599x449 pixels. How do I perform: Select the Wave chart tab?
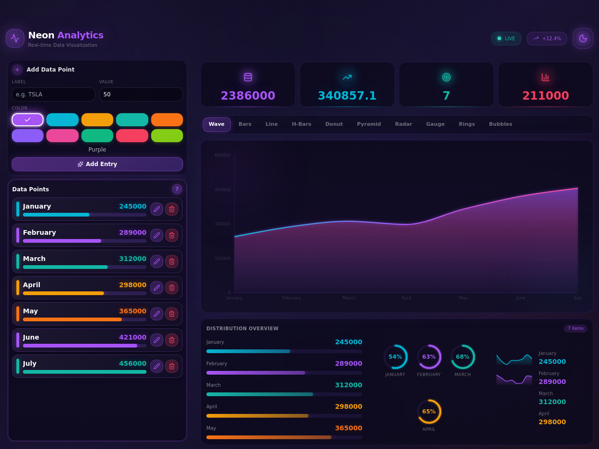pos(217,124)
